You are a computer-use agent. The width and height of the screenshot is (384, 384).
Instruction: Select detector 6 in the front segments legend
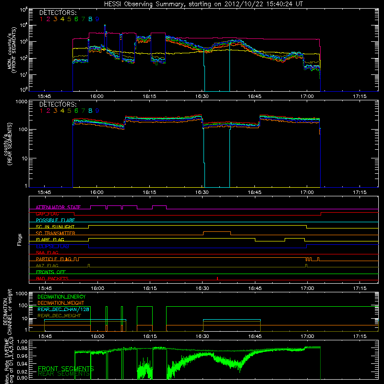[x=76, y=19]
